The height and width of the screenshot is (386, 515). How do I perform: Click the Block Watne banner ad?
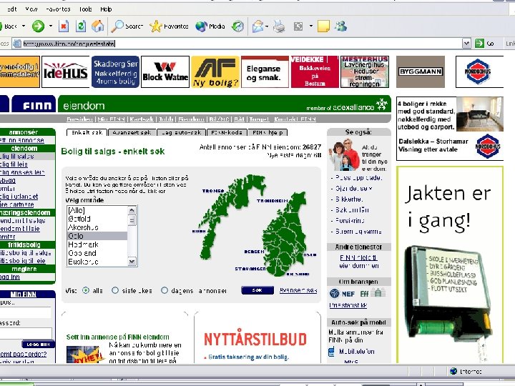pos(165,72)
